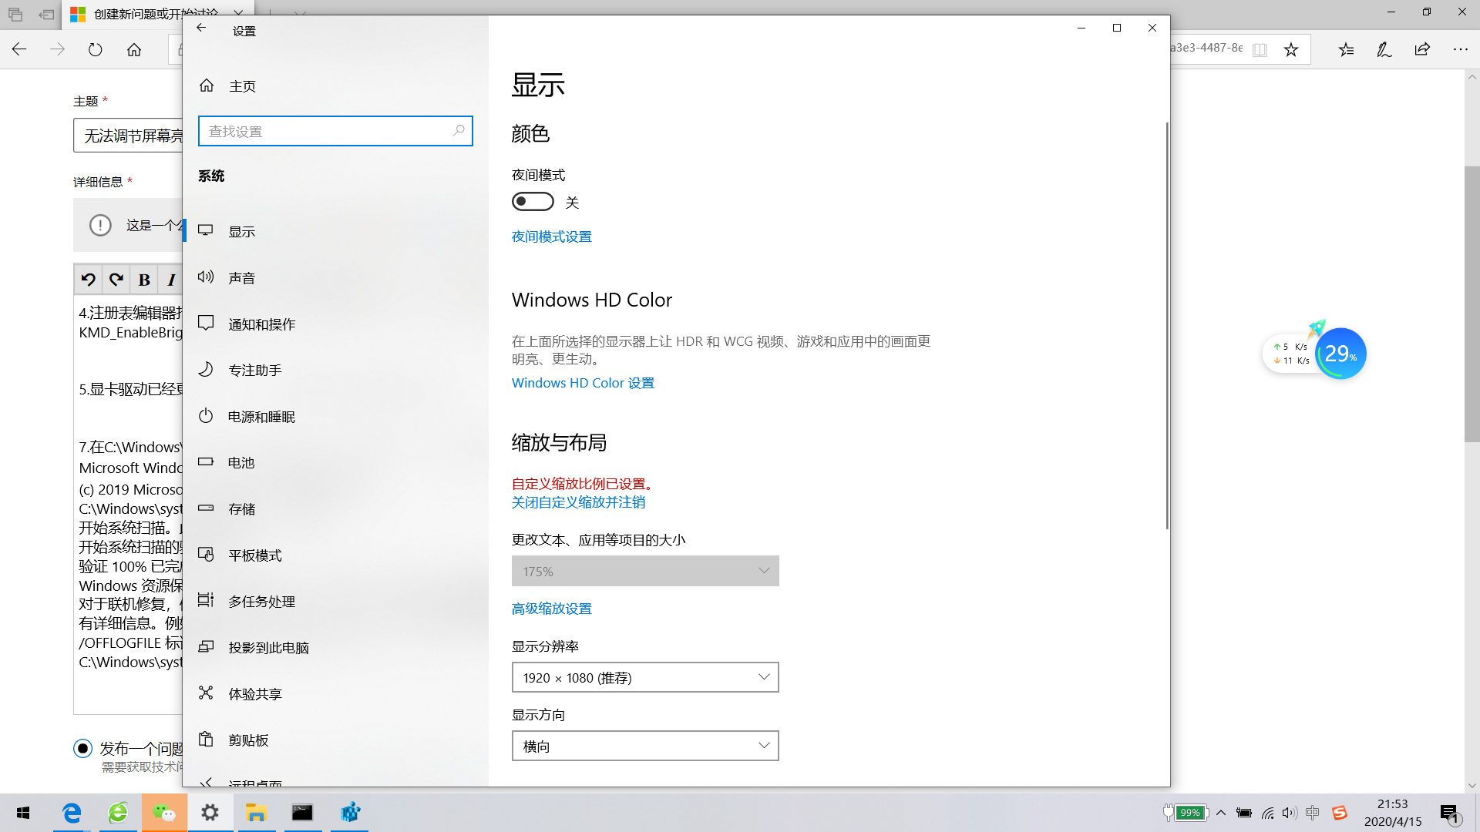Toggle the Night mode (夜间模式) switch

point(533,202)
